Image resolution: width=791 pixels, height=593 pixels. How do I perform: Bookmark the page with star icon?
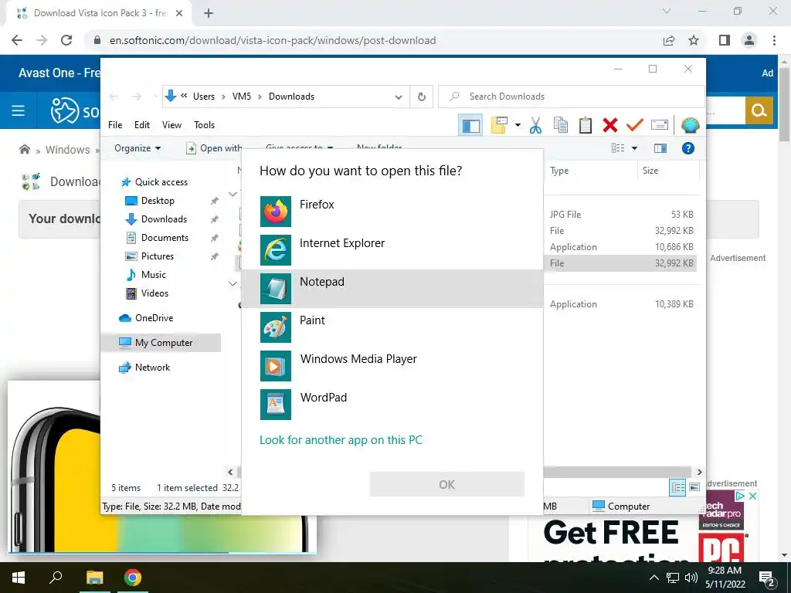coord(694,40)
